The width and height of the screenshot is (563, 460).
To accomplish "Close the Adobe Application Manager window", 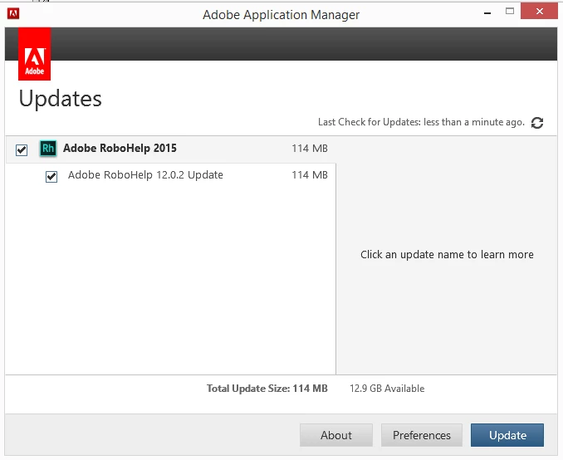I will [539, 11].
